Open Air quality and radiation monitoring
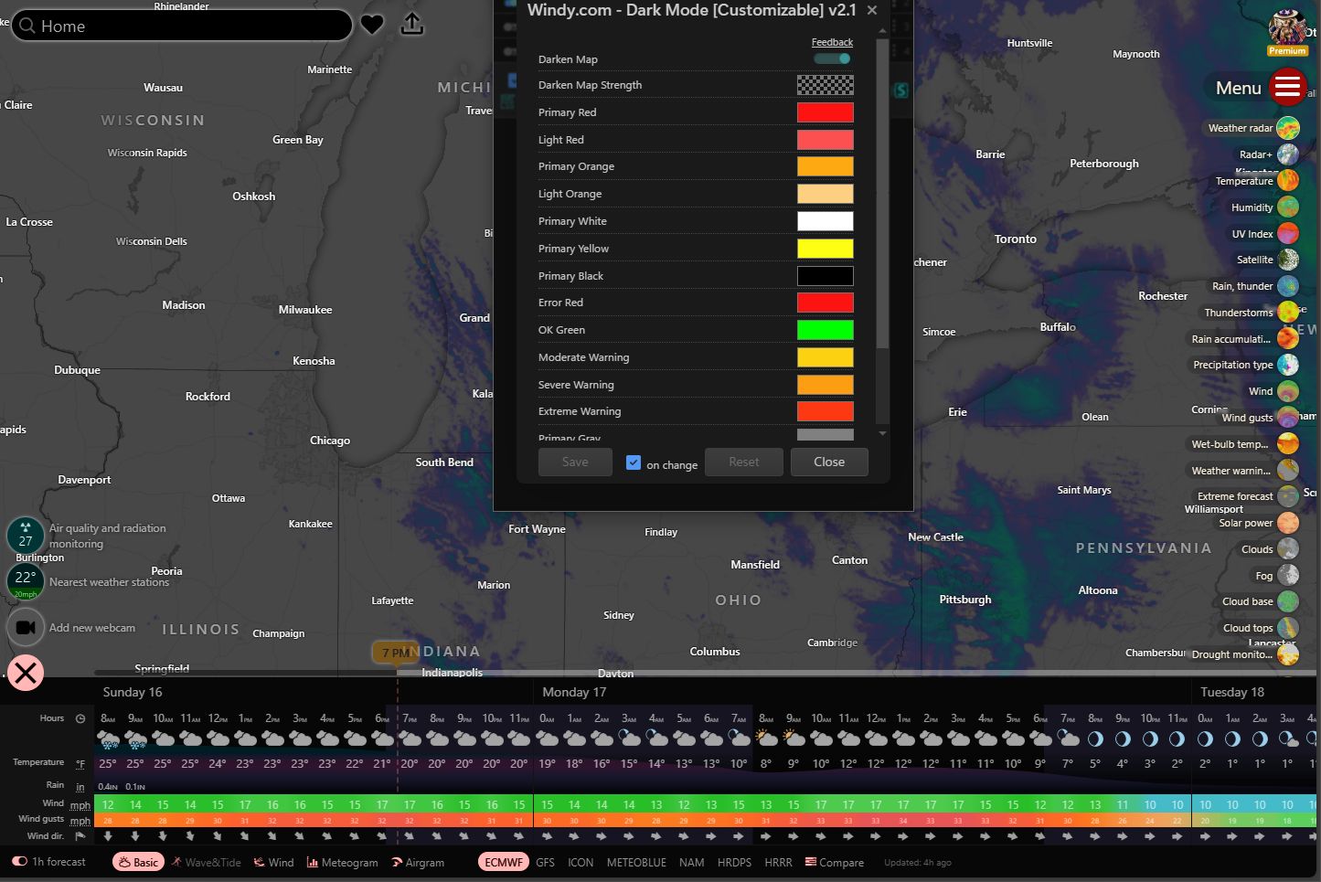1321x882 pixels. pyautogui.click(x=26, y=536)
